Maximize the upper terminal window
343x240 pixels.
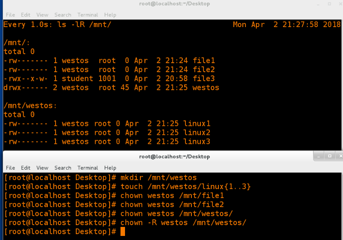(x=329, y=4)
